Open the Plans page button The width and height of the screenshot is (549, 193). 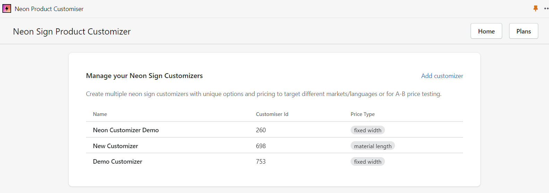pyautogui.click(x=523, y=31)
